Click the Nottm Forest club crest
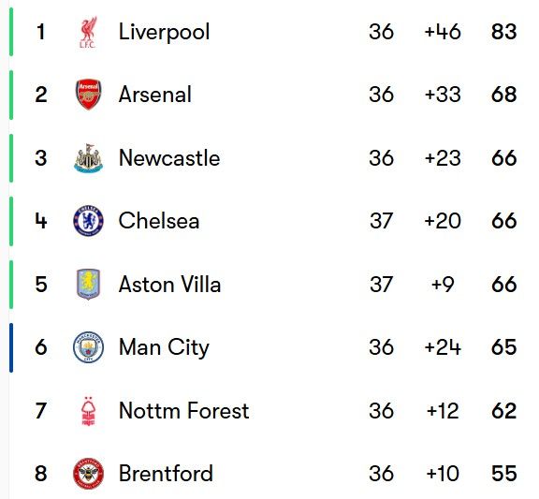The image size is (539, 499). 88,411
